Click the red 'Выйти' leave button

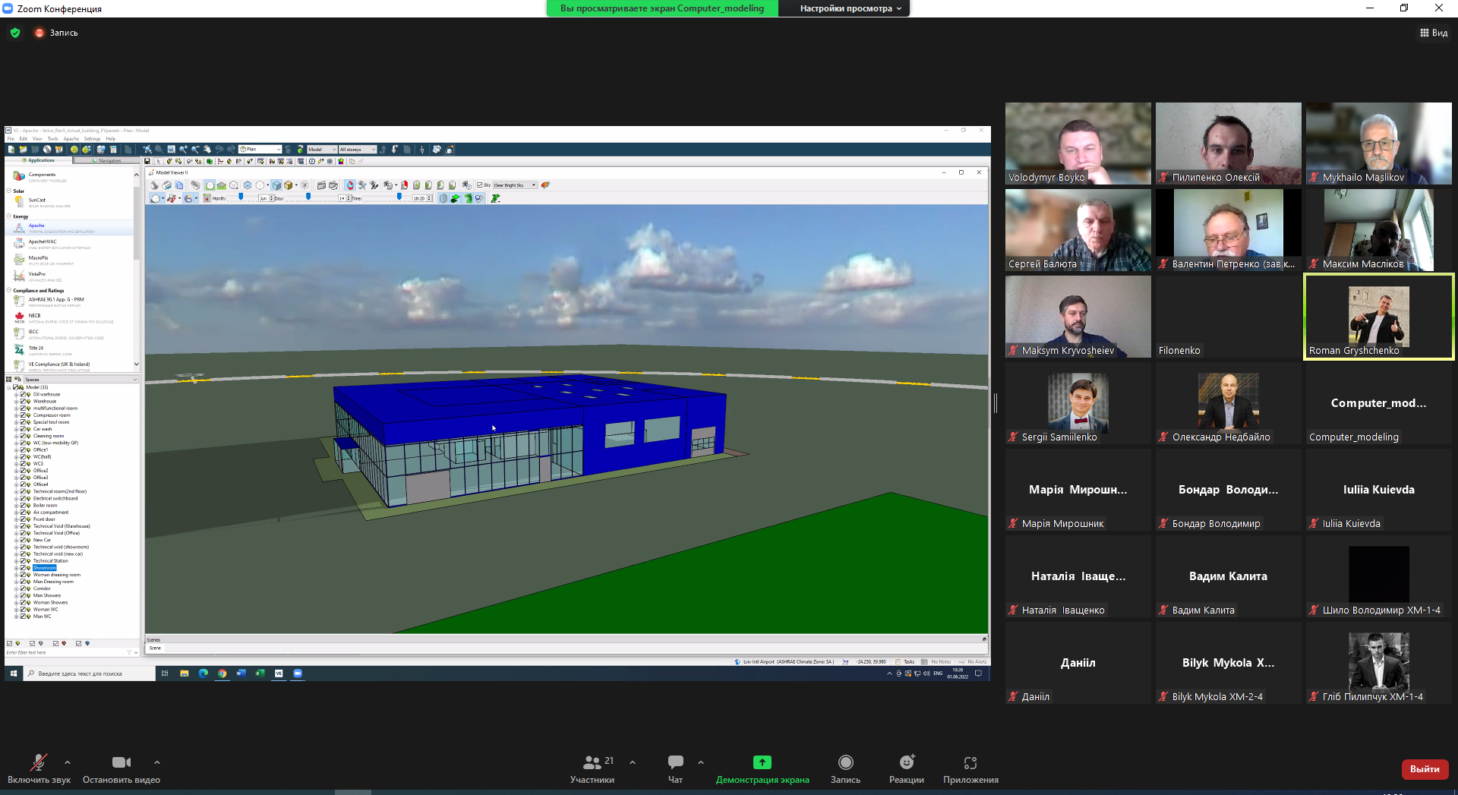click(1425, 769)
